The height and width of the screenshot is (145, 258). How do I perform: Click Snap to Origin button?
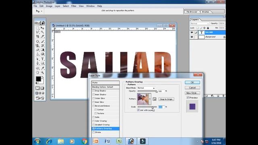[166, 99]
